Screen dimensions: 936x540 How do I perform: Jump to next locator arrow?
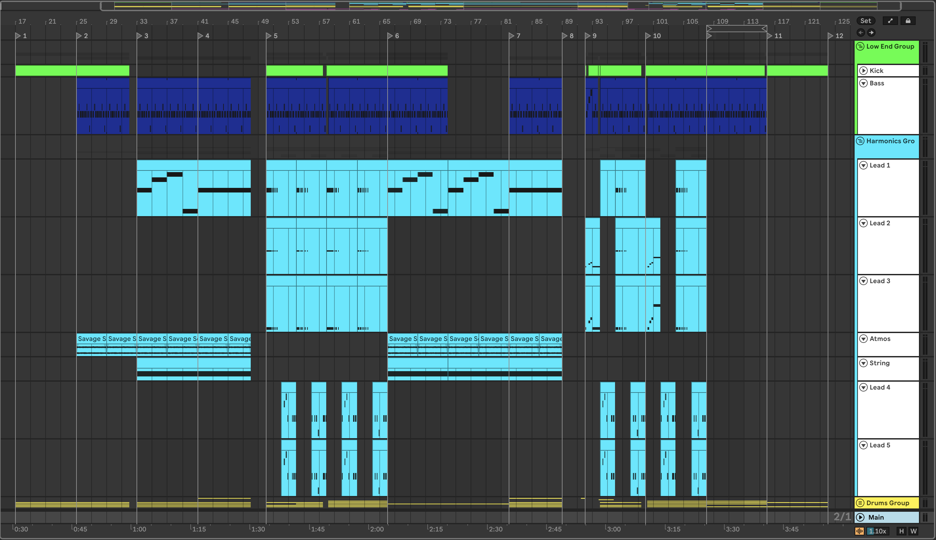click(x=871, y=33)
